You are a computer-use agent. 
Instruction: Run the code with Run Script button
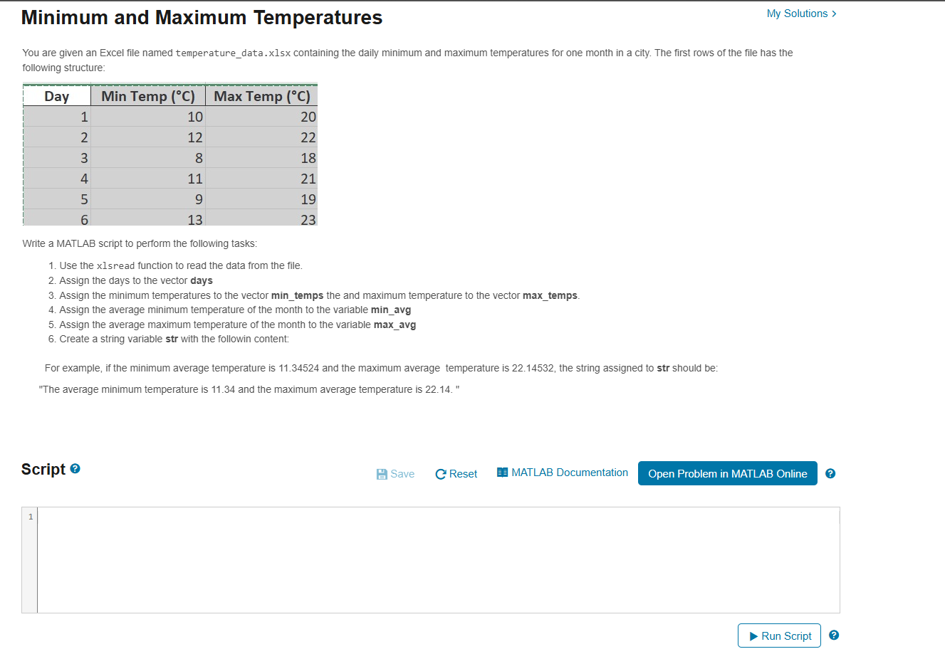coord(779,635)
